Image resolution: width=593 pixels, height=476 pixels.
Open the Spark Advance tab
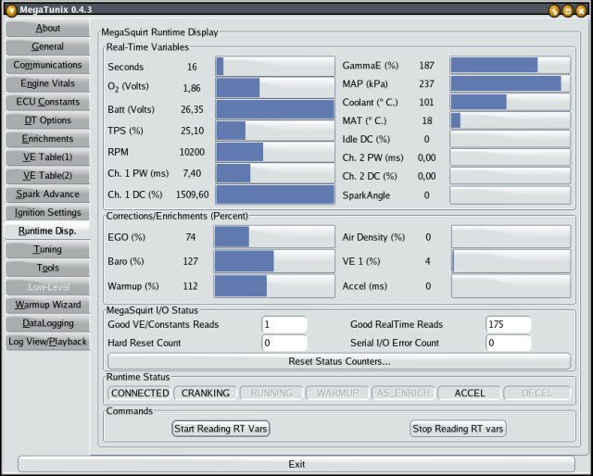47,194
